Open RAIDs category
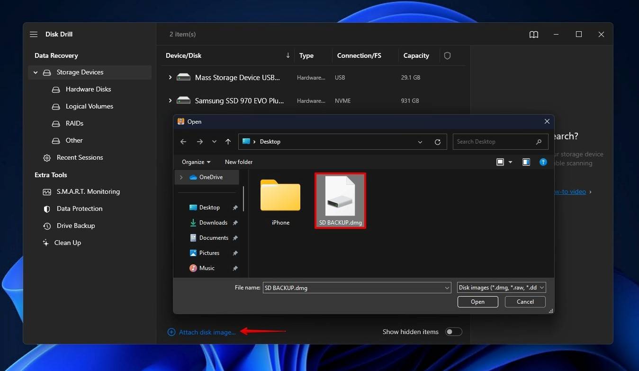 click(x=74, y=124)
